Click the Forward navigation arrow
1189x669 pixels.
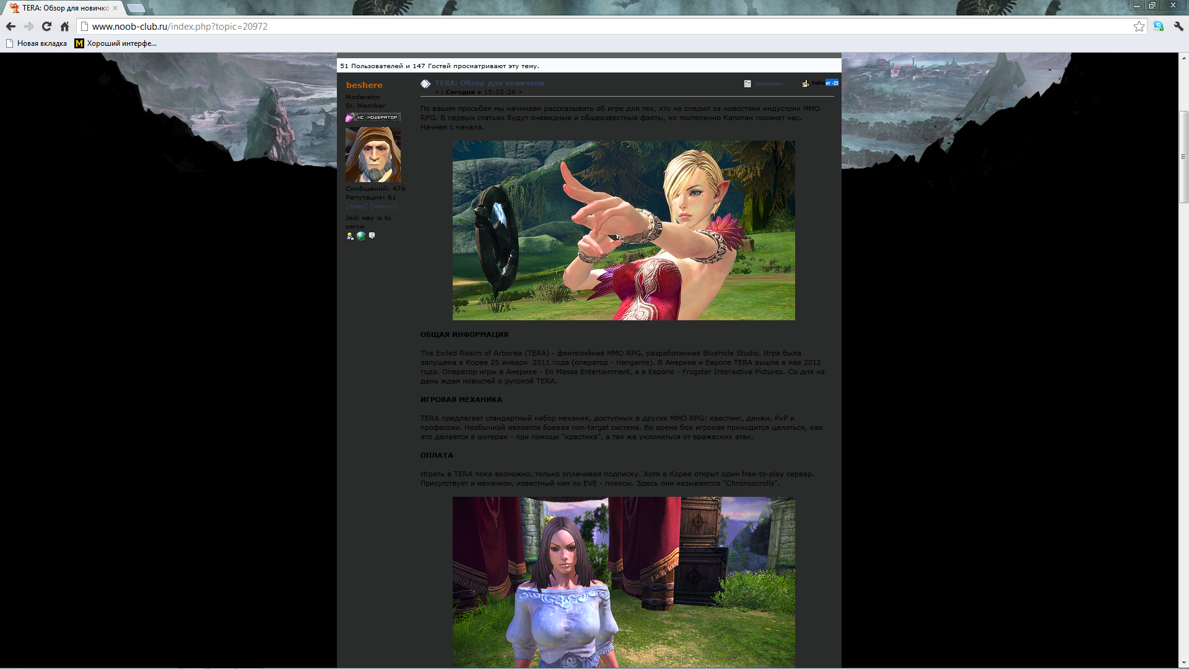pos(28,27)
